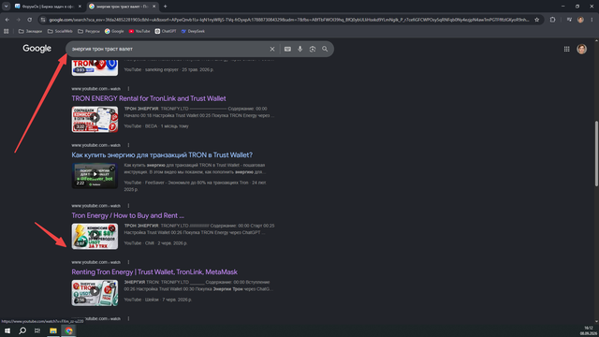Click the Google search query field
This screenshot has width=599, height=337.
[168, 49]
